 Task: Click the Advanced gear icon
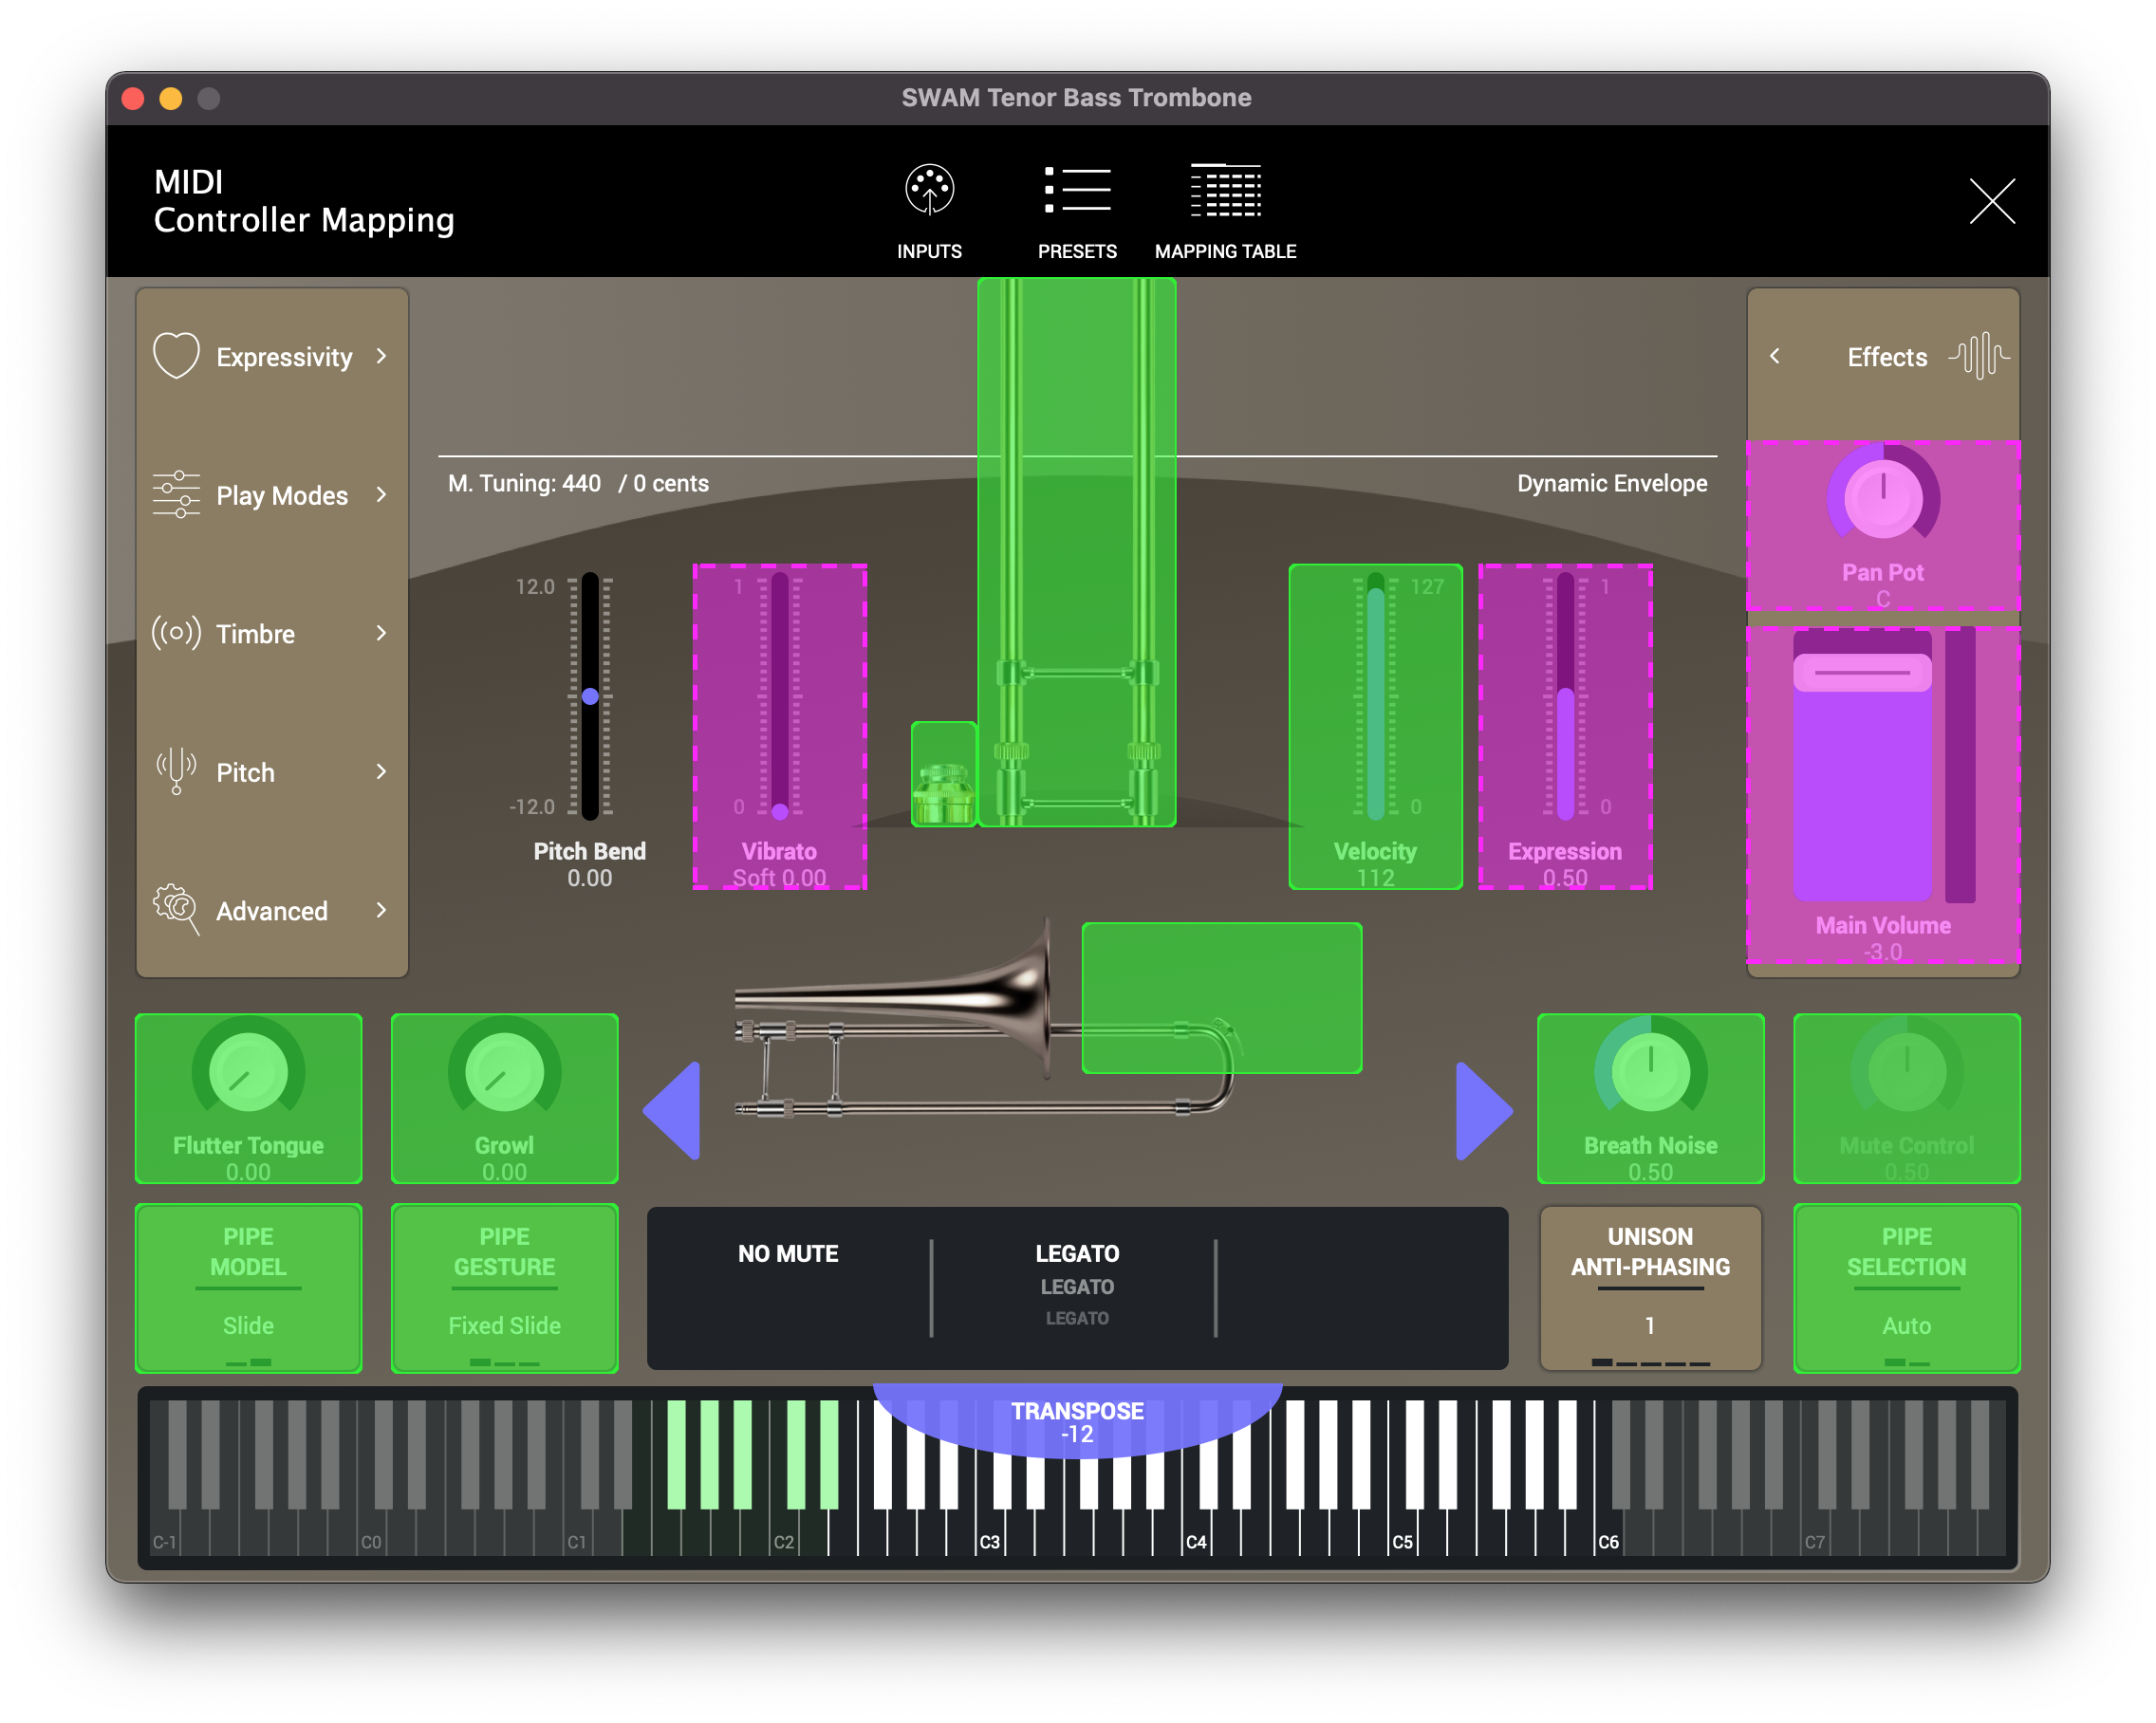[x=176, y=909]
